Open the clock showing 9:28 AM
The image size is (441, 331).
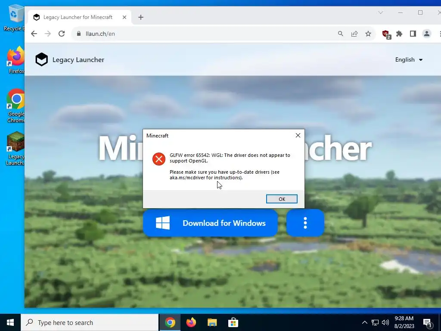pos(404,322)
